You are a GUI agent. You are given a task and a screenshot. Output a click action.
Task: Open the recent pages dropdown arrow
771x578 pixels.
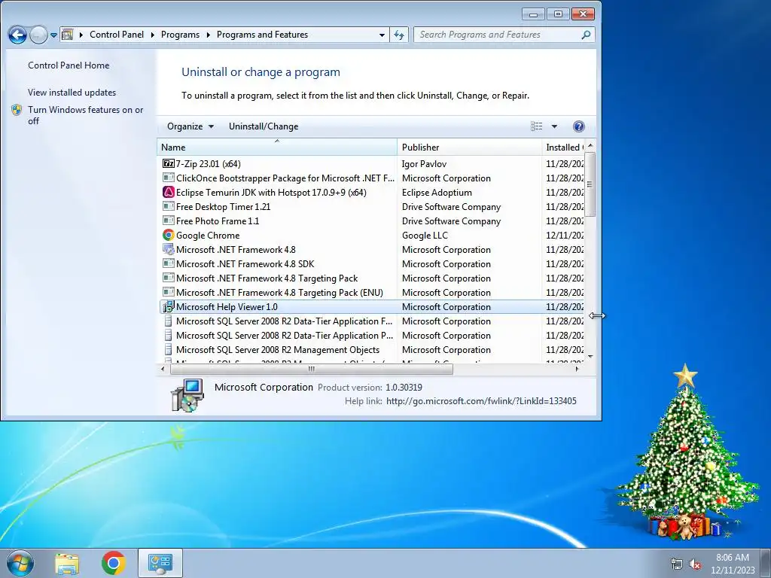[53, 35]
